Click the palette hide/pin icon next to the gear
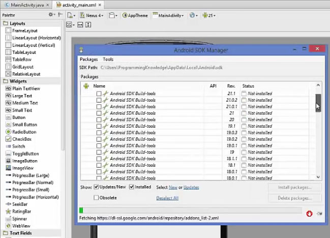 click(x=61, y=15)
